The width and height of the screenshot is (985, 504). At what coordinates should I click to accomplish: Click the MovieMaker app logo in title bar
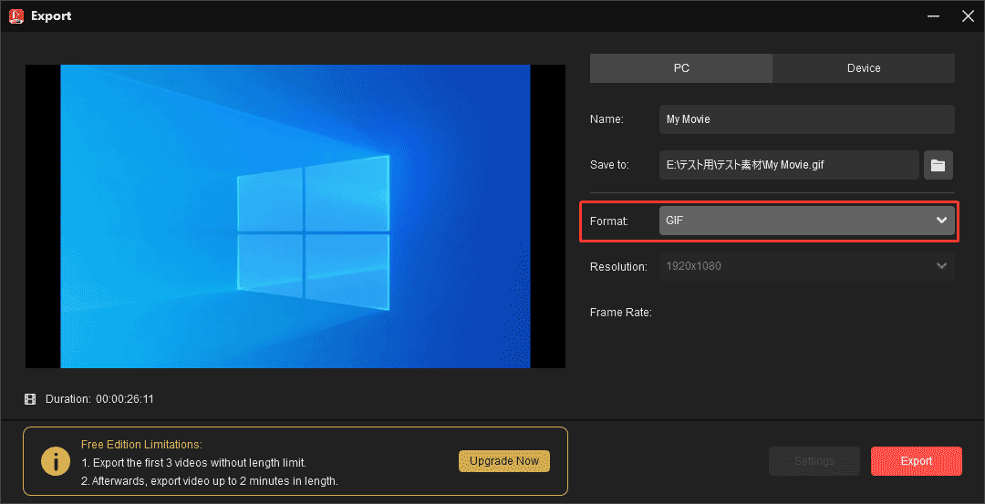coord(16,15)
